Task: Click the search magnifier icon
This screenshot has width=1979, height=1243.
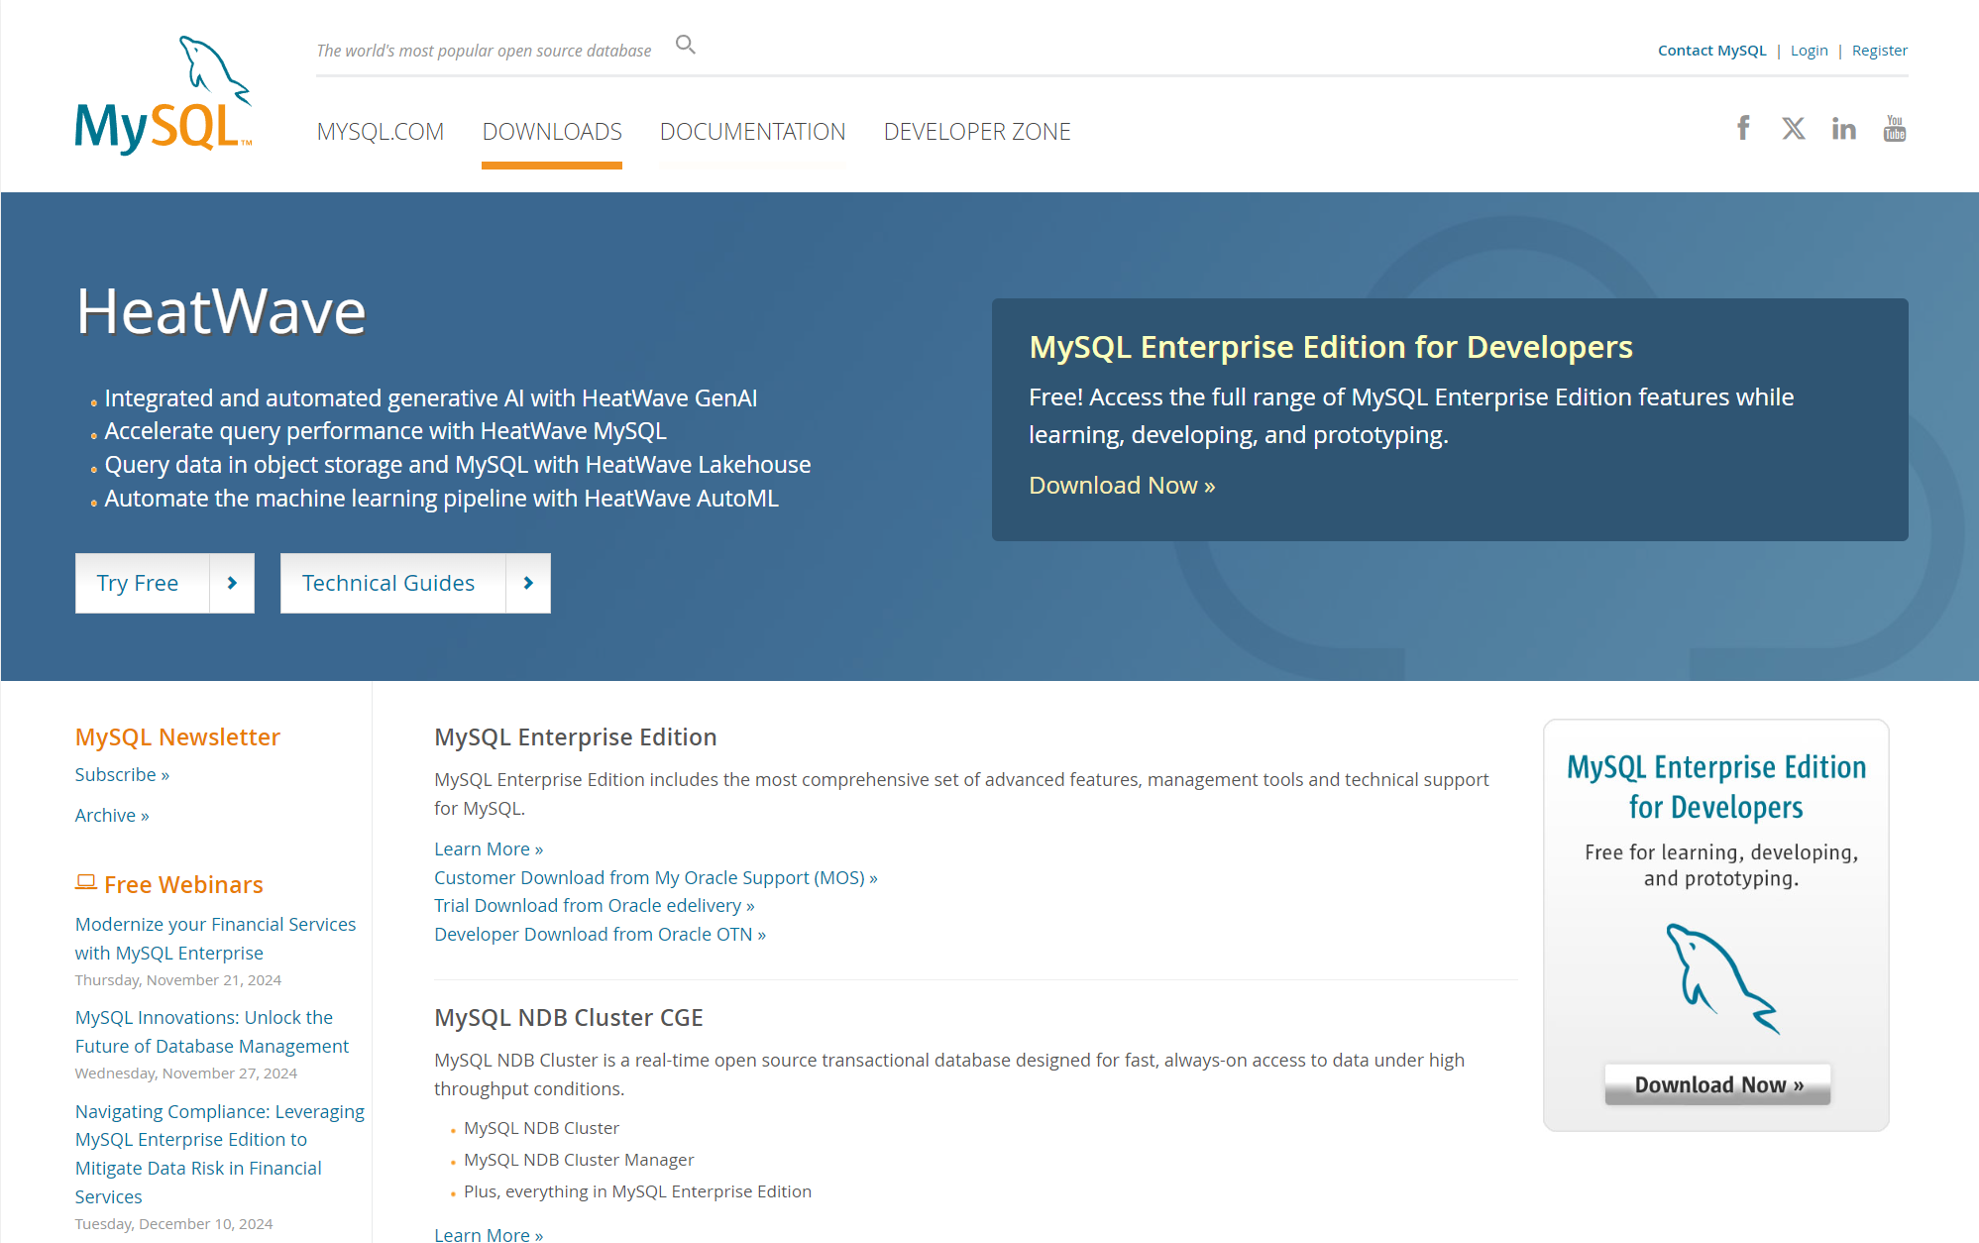Action: pyautogui.click(x=685, y=45)
